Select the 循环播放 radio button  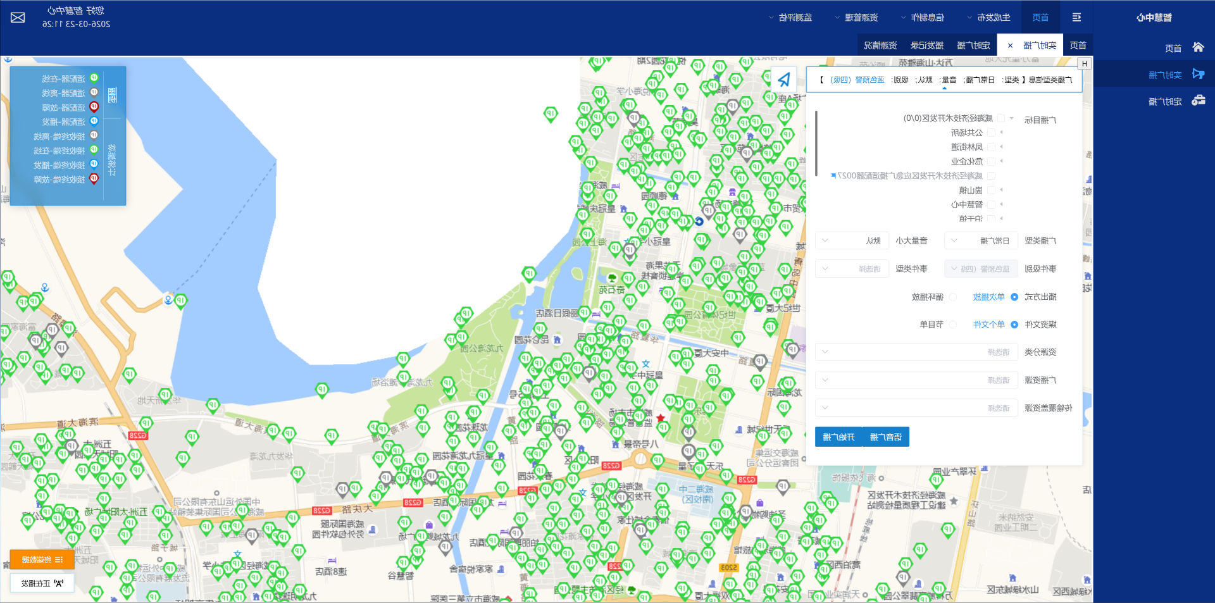tap(953, 297)
